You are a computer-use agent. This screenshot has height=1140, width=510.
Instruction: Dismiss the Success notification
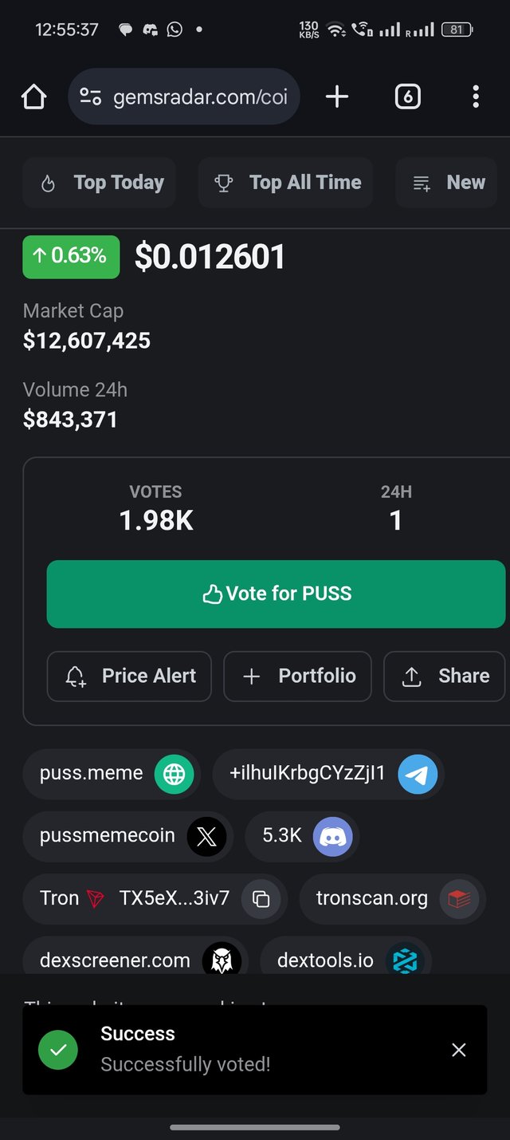(x=459, y=1050)
